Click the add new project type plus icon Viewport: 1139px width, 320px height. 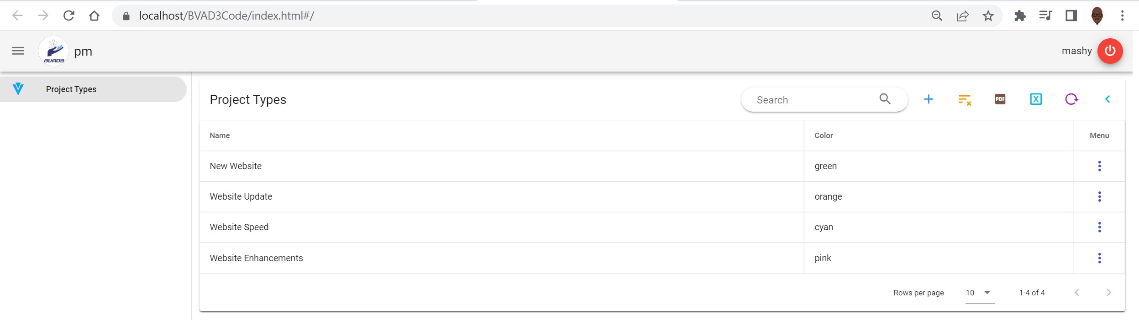[928, 99]
